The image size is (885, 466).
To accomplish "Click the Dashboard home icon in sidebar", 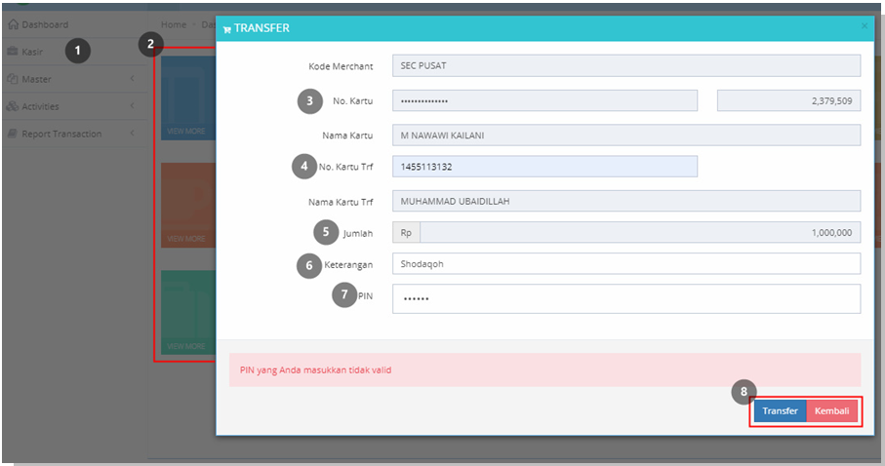I will [13, 24].
